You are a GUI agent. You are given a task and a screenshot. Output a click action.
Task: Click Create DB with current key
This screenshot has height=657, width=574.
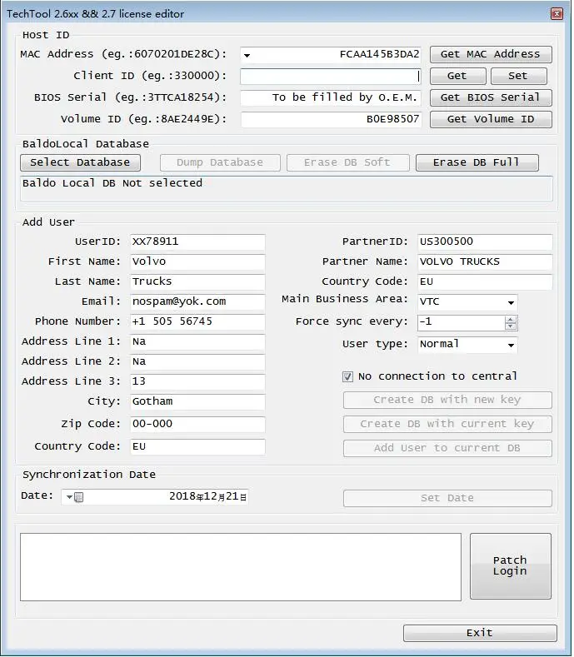pyautogui.click(x=447, y=424)
